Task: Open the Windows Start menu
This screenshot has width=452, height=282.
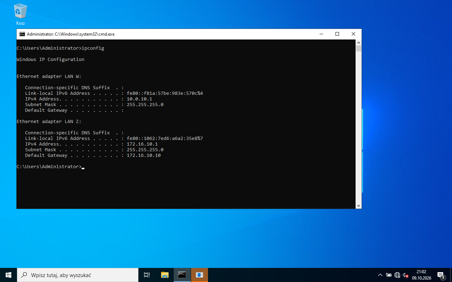Action: (x=8, y=275)
